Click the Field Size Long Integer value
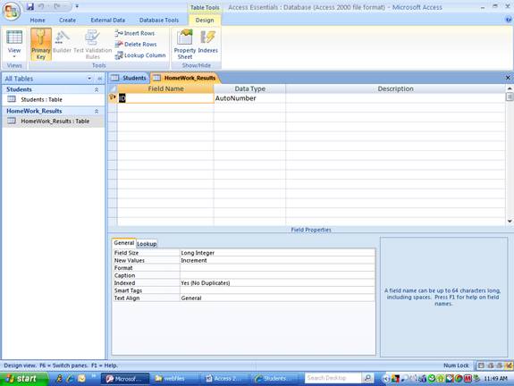This screenshot has height=386, width=514. 277,253
